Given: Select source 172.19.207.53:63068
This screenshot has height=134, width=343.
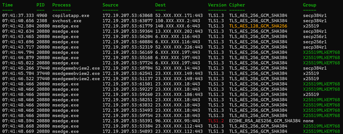Looking at the screenshot, I should pos(127,15).
